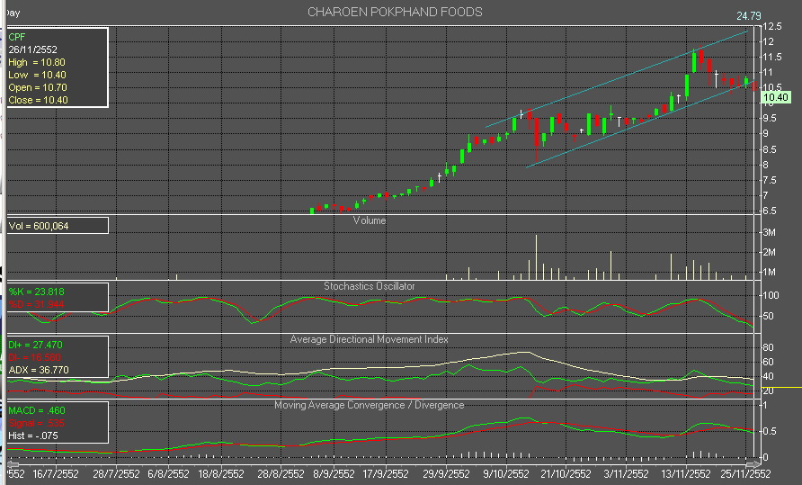Click the 28/7/2552 date label
Image resolution: width=802 pixels, height=485 pixels.
(116, 474)
